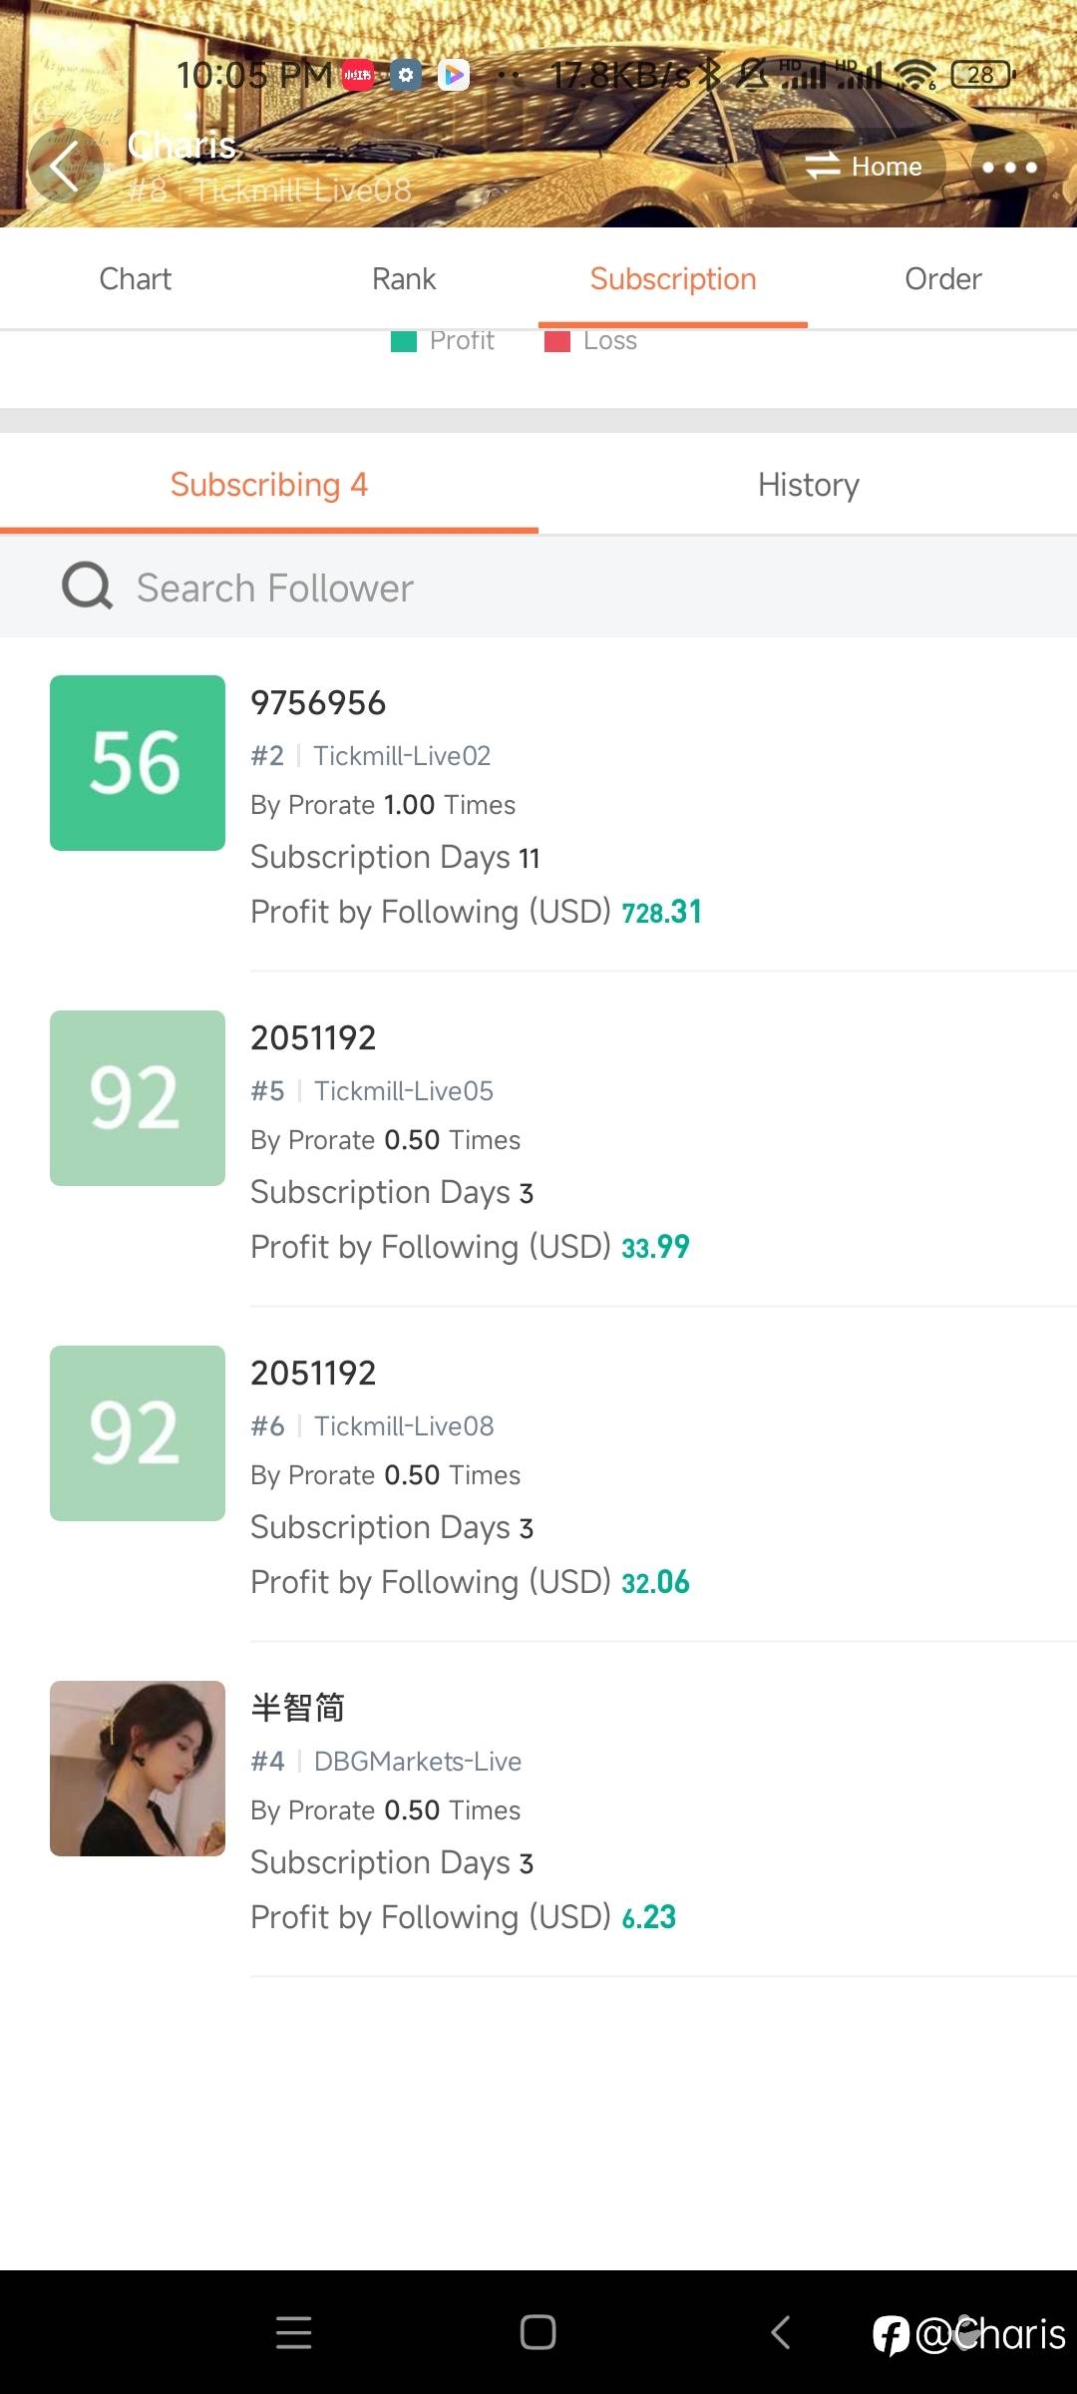Open the Order tab
The height and width of the screenshot is (2394, 1077).
(942, 279)
